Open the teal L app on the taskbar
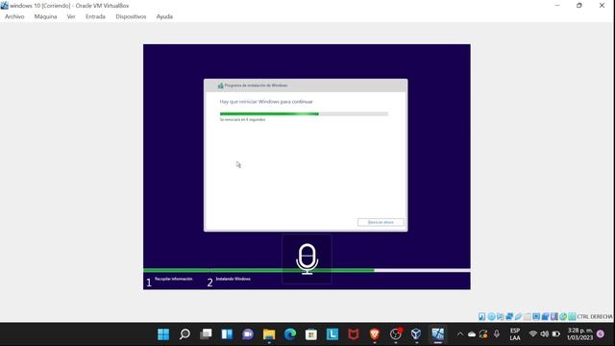 point(332,334)
